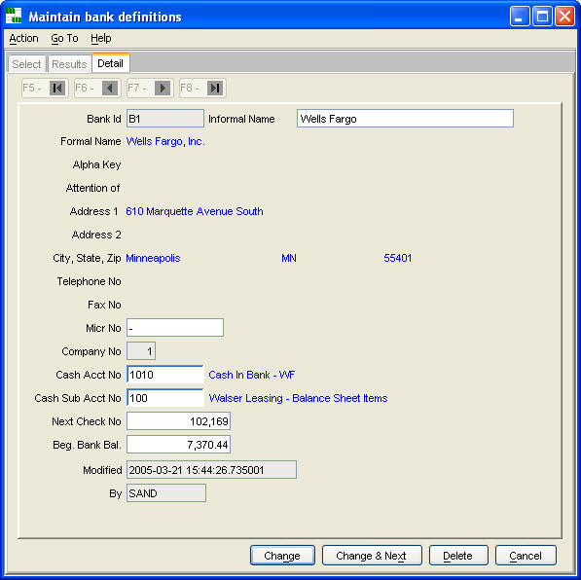This screenshot has width=581, height=580.
Task: Edit the Informal Name field
Action: (405, 119)
